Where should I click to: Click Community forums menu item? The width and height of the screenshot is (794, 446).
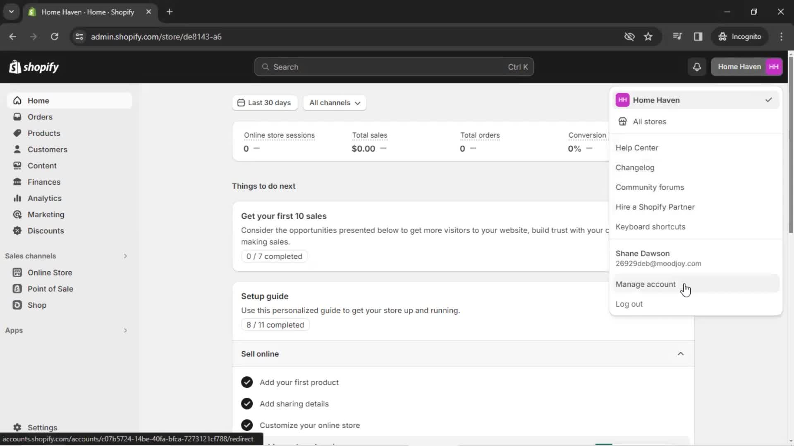click(650, 187)
